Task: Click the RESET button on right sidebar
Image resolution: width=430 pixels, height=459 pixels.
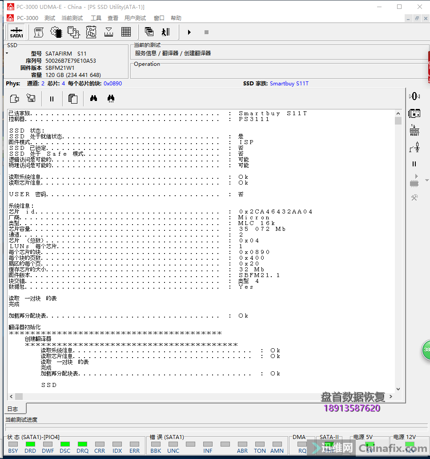Action: click(414, 130)
